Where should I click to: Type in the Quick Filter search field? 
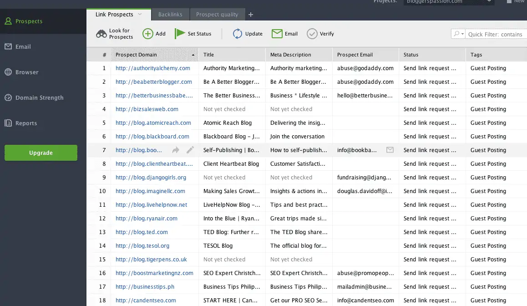(x=496, y=34)
